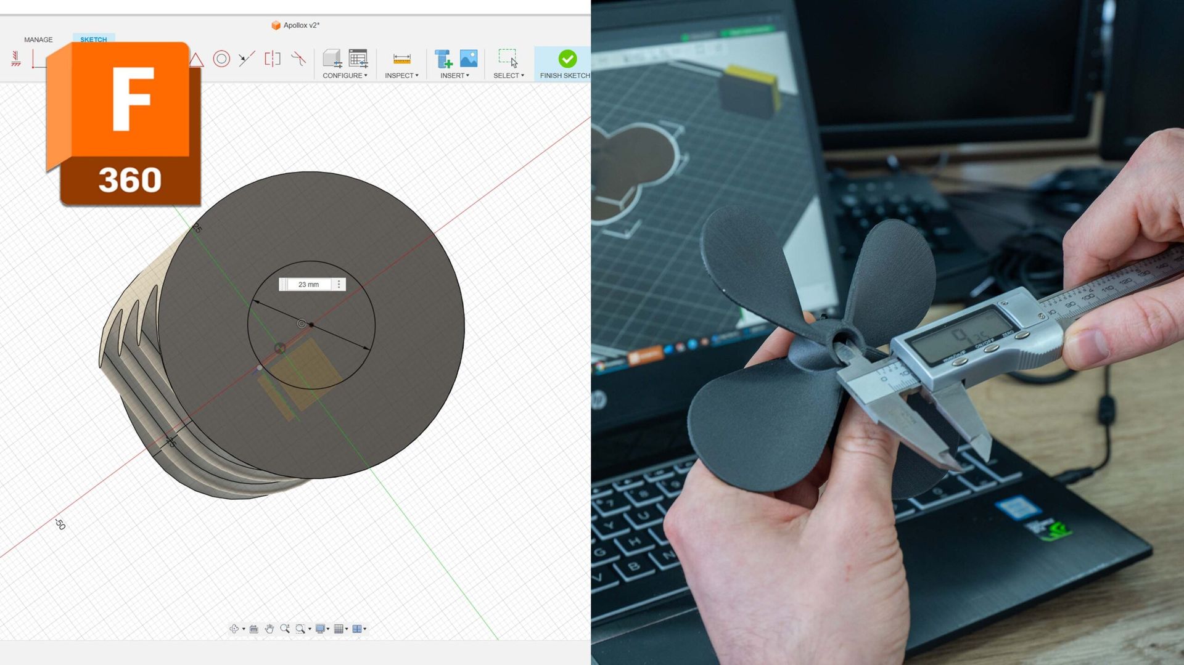Click the sketch origin point in the canvas
Image resolution: width=1184 pixels, height=665 pixels.
(302, 323)
